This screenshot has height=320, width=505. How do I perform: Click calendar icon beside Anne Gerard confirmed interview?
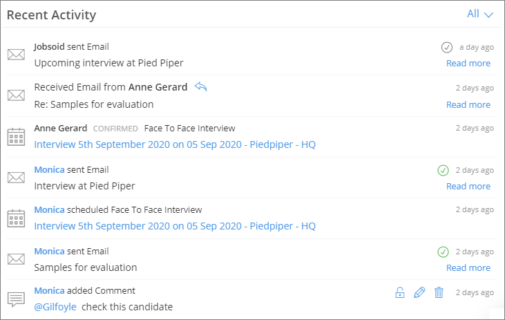click(16, 136)
